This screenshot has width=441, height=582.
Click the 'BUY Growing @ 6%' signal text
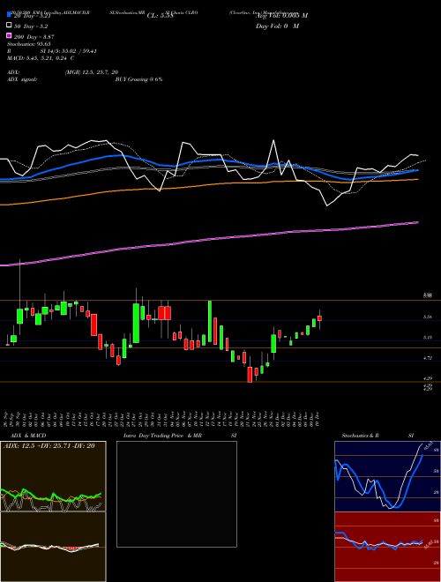[x=138, y=79]
